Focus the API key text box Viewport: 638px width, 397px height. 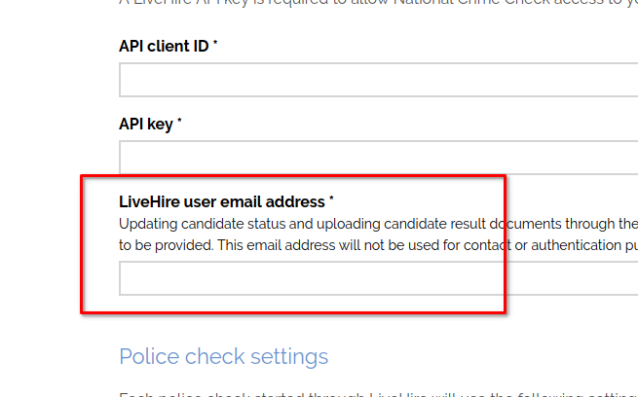[378, 157]
